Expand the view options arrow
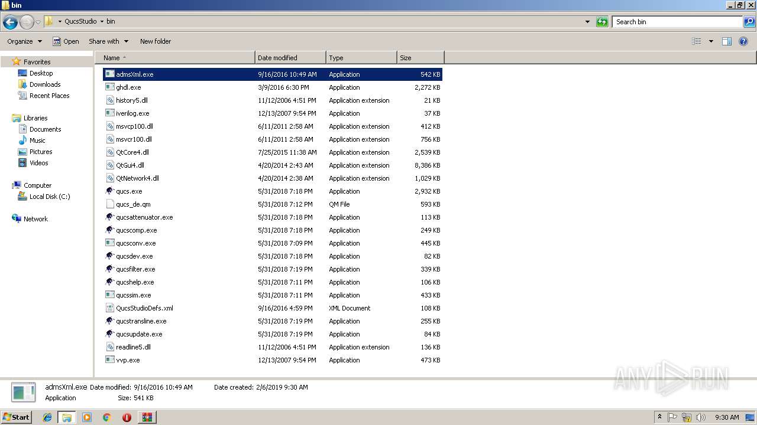Screen dimensions: 757x425 click(x=711, y=41)
